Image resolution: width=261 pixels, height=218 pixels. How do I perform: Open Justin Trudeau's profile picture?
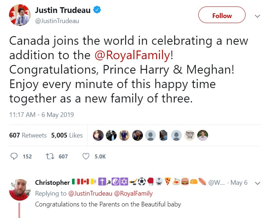coord(19,15)
